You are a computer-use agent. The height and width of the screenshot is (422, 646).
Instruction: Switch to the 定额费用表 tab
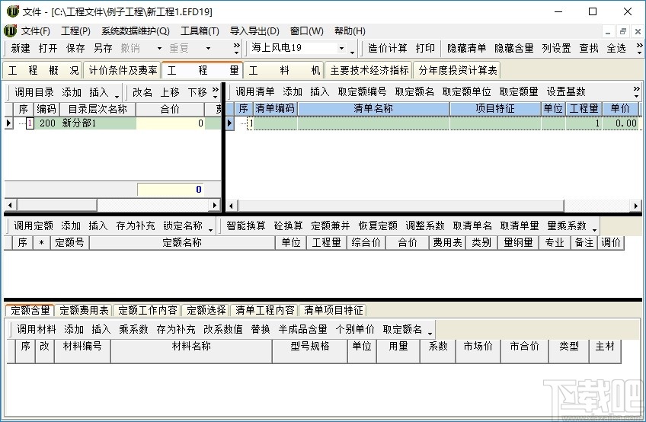[84, 310]
